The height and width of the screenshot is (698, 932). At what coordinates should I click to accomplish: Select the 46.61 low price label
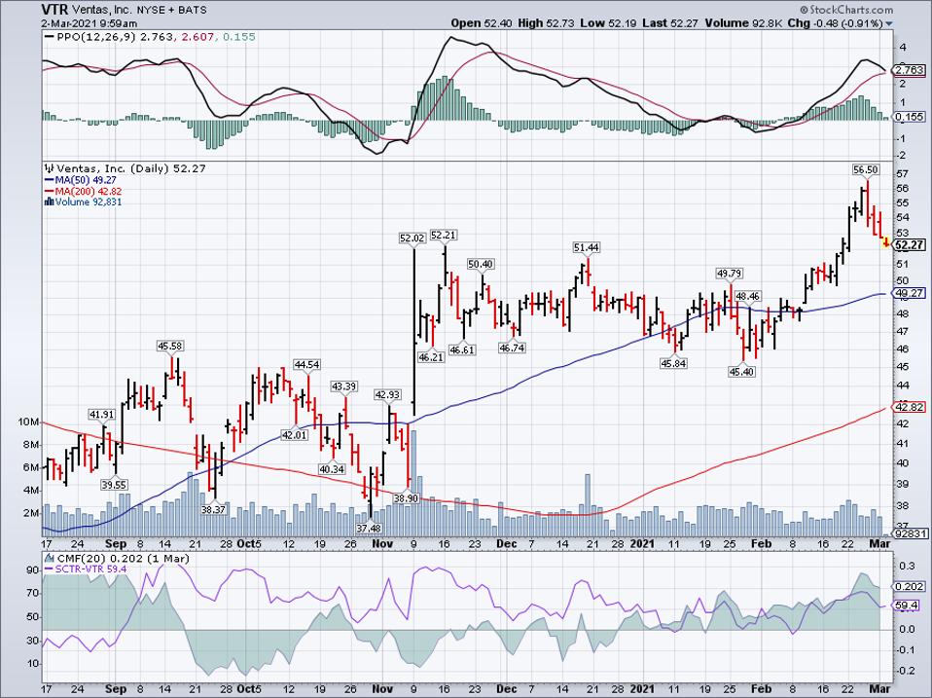click(462, 349)
